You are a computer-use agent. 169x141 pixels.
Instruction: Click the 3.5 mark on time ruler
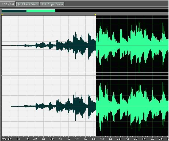coord(60,139)
